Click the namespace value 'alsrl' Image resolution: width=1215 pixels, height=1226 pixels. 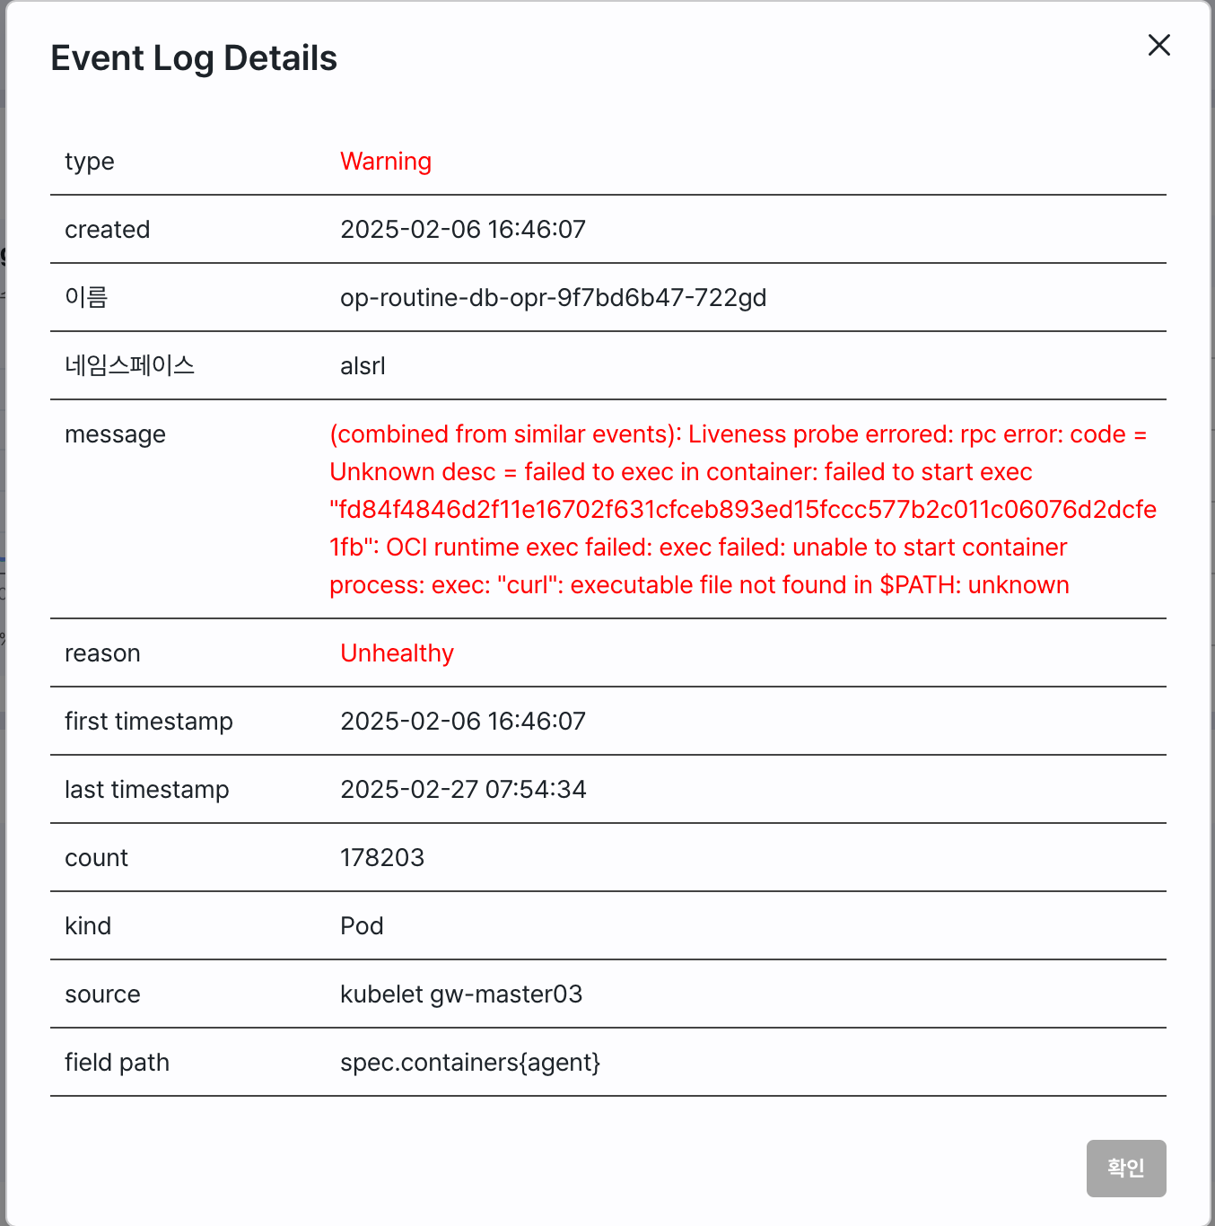point(363,366)
